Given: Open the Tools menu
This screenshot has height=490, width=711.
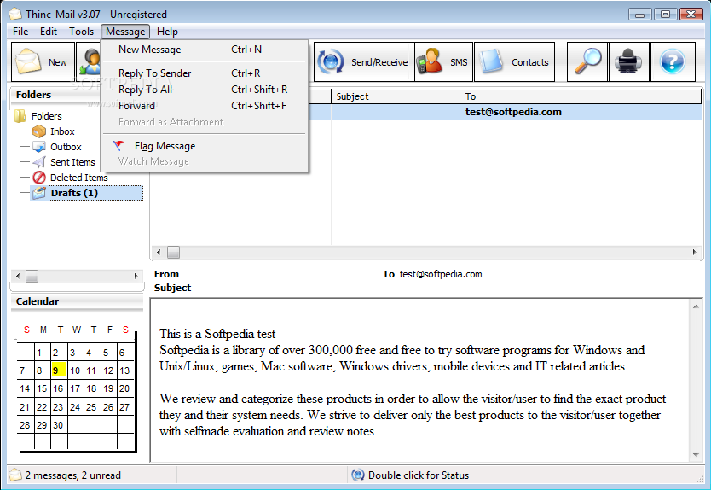Looking at the screenshot, I should point(81,32).
